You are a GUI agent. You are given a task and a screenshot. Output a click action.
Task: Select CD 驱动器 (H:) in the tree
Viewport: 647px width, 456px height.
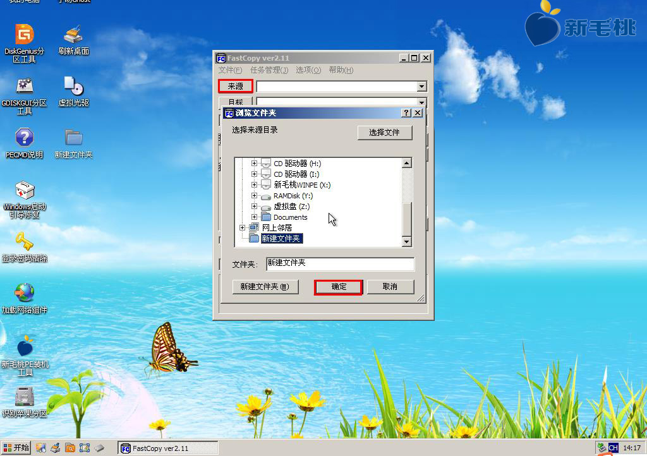(x=297, y=164)
